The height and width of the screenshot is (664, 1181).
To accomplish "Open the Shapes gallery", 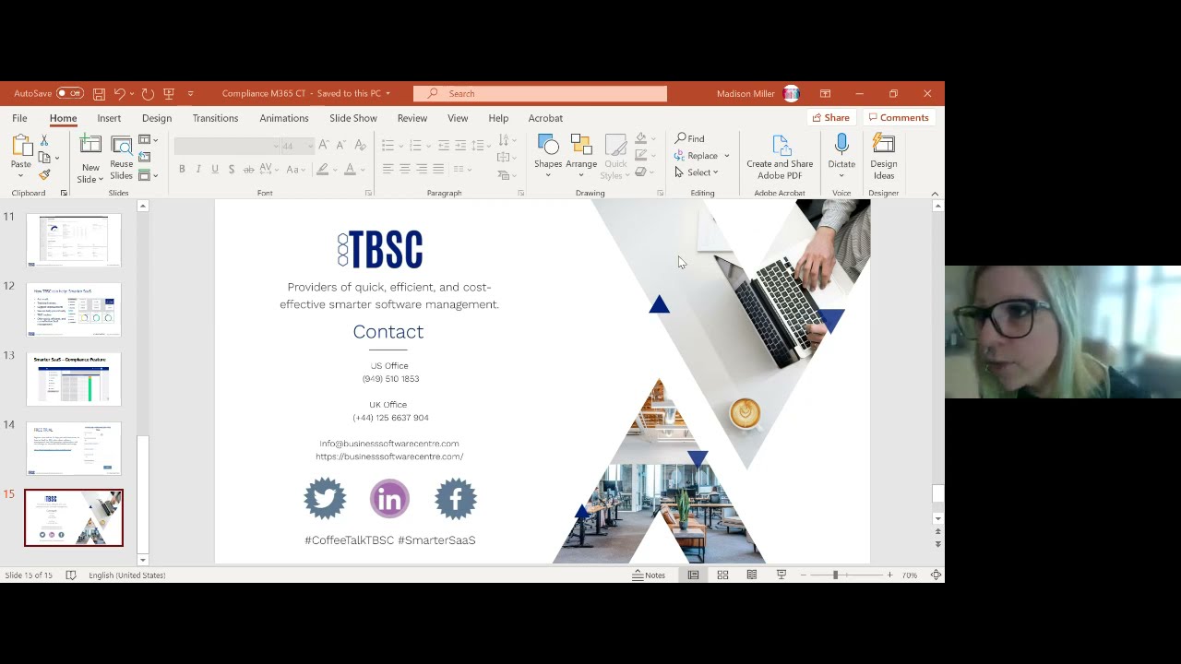I will [x=548, y=158].
